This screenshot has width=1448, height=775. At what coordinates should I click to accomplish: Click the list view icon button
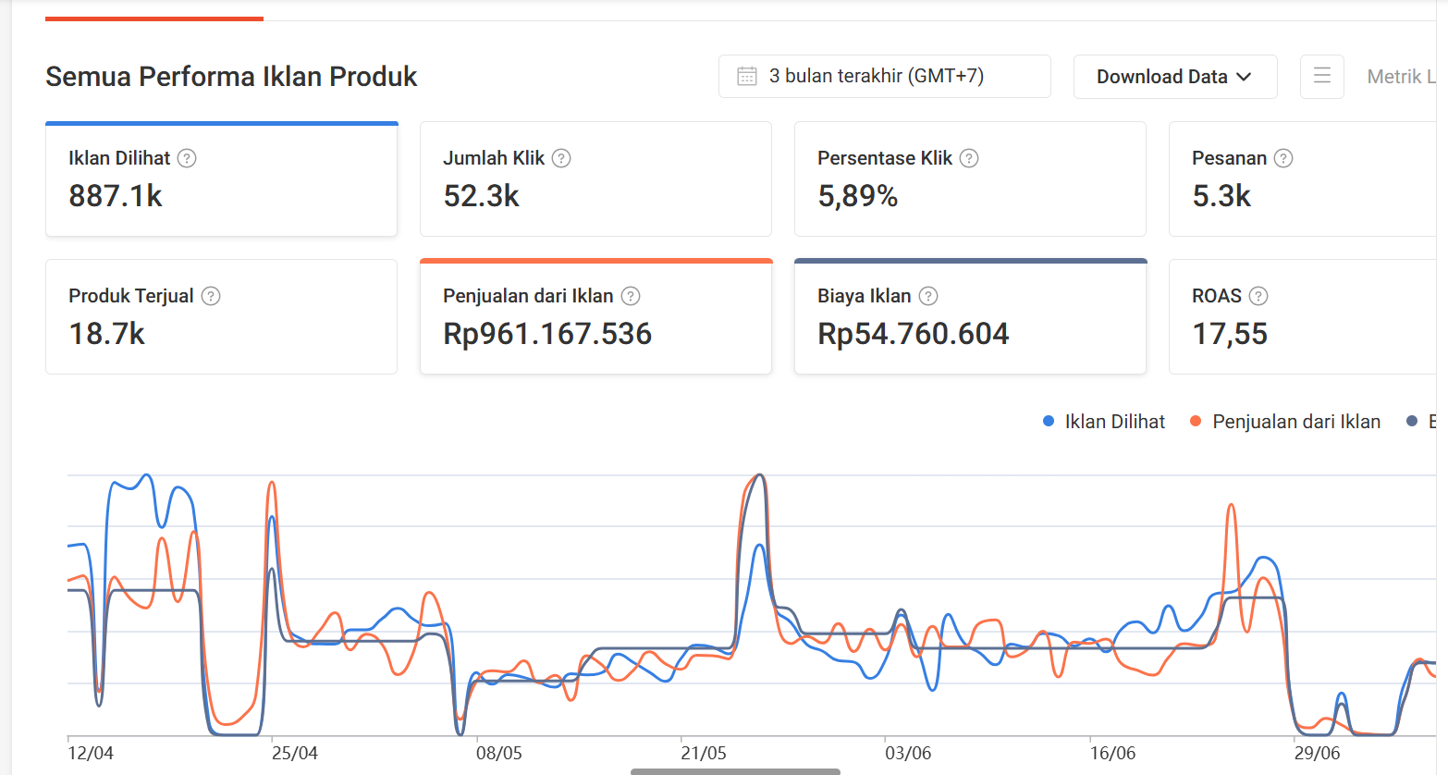coord(1322,76)
